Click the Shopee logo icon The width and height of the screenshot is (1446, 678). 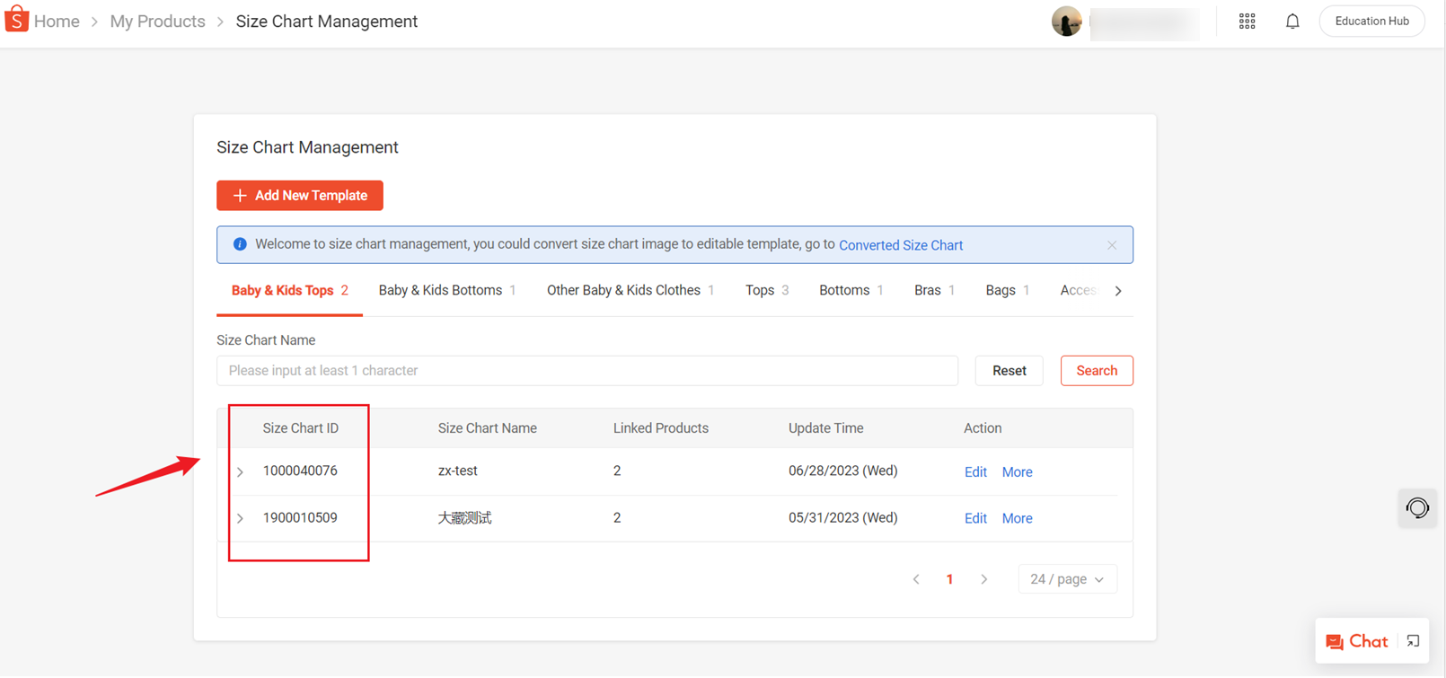[17, 19]
